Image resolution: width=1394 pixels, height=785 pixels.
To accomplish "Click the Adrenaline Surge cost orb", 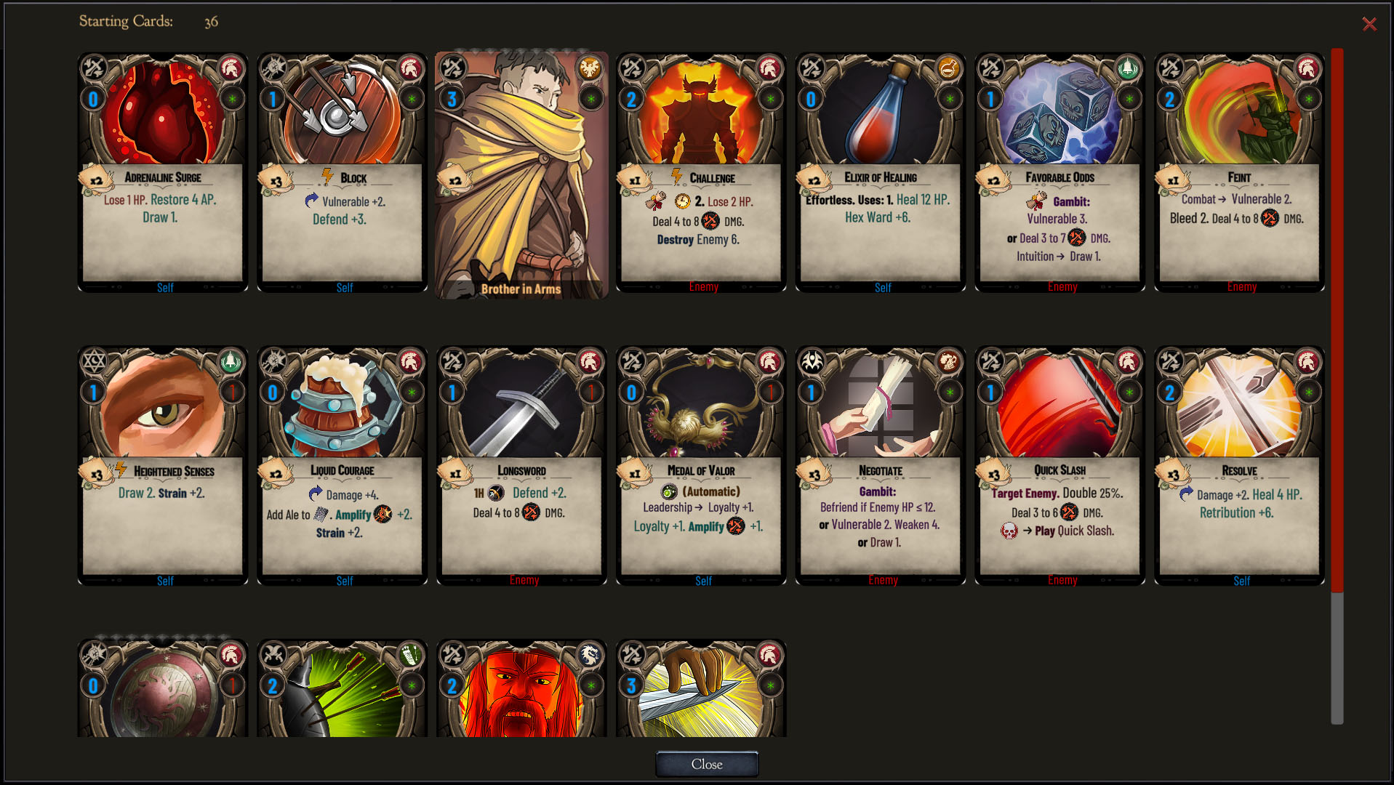I will [93, 99].
